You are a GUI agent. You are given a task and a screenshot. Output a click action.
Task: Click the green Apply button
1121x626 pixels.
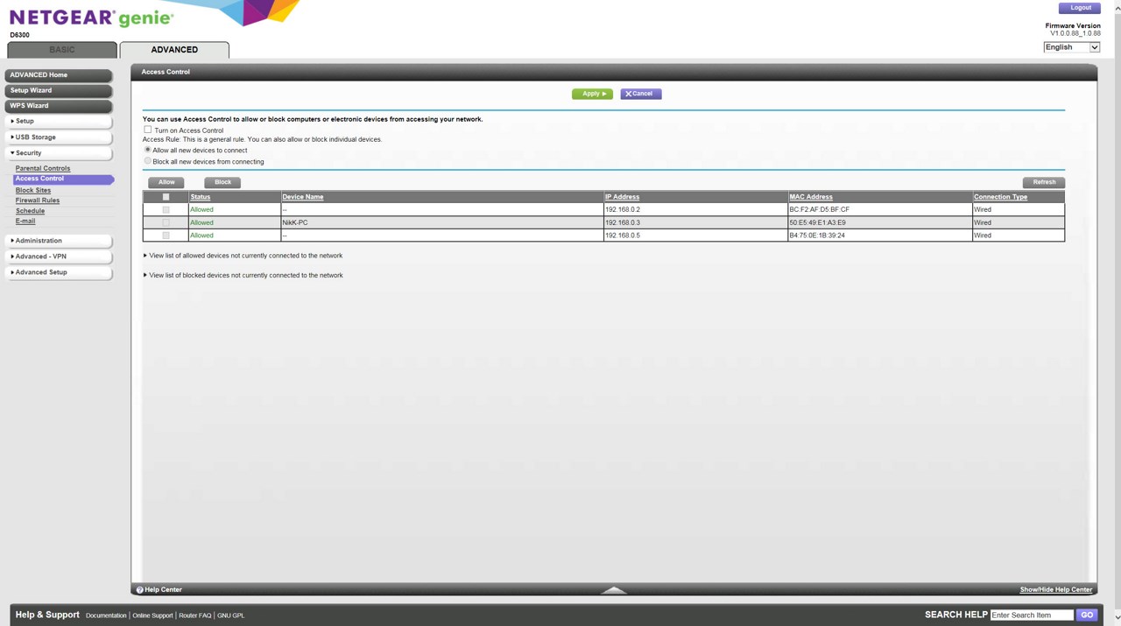[x=592, y=94]
